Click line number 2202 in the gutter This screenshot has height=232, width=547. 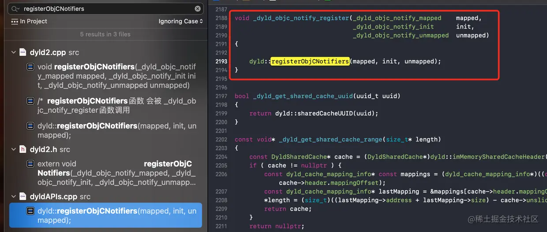click(221, 140)
